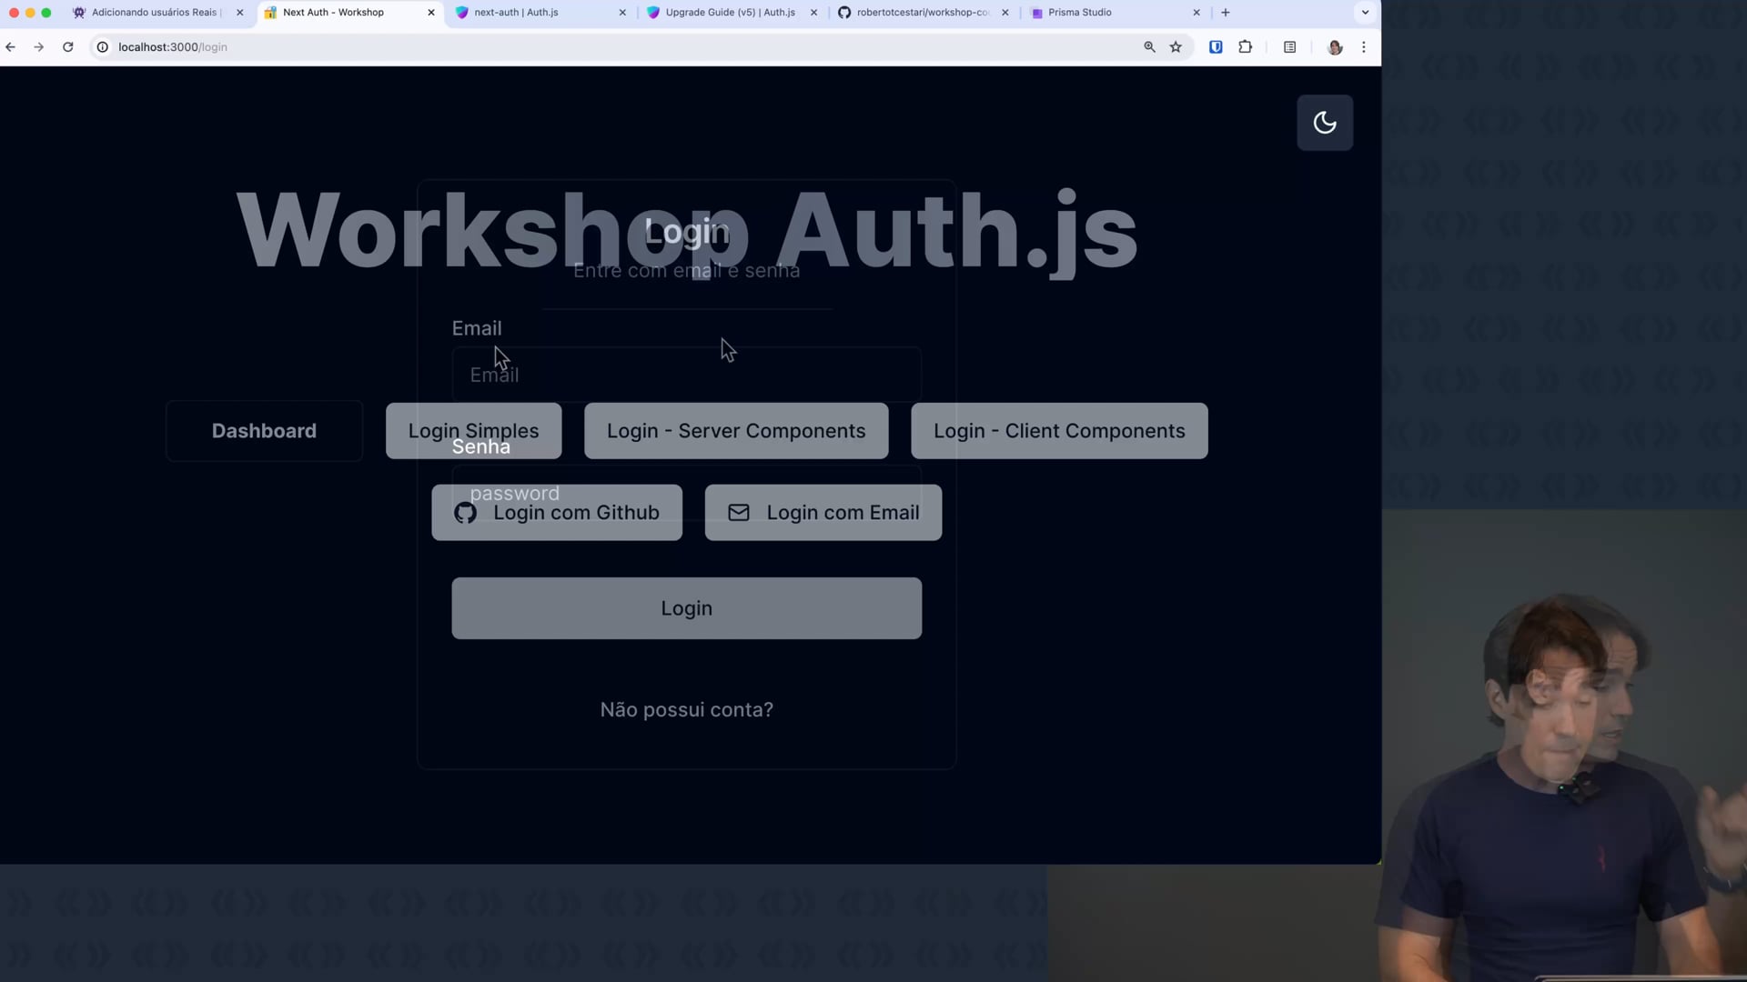Open the browser profile avatar
1747x982 pixels.
[1335, 47]
